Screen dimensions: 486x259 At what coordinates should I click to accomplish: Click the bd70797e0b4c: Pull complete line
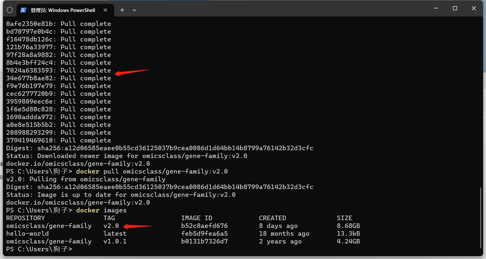58,32
